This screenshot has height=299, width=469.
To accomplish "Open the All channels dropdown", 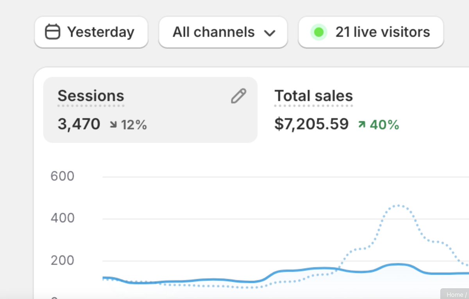I will click(x=223, y=32).
